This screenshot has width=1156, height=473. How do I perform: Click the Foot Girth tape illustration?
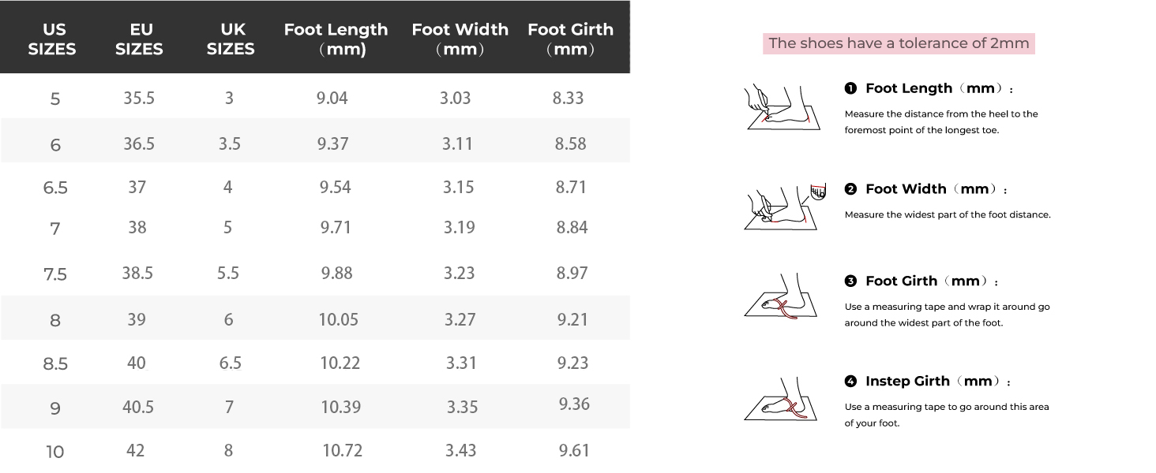coord(780,296)
